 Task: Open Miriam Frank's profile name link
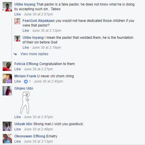(25, 76)
